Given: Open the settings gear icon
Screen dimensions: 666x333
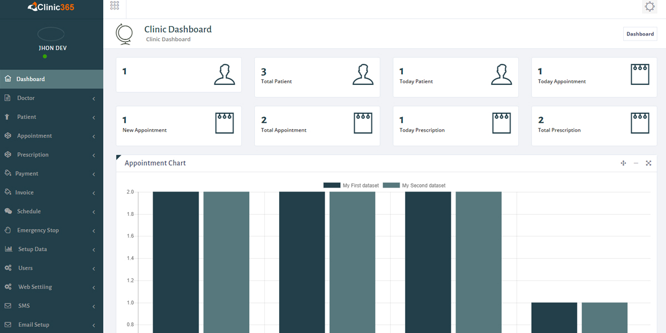Looking at the screenshot, I should point(649,7).
